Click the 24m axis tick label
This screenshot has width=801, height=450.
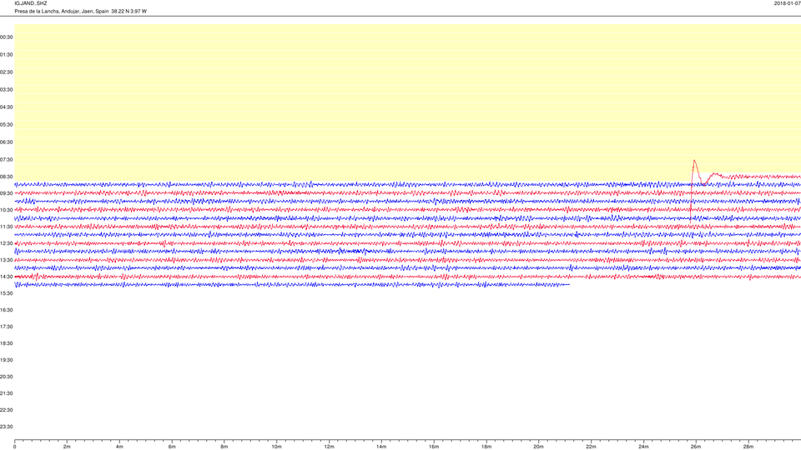click(643, 447)
